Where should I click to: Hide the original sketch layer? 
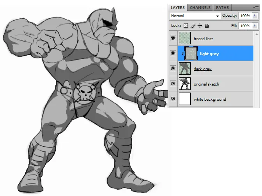(x=173, y=84)
